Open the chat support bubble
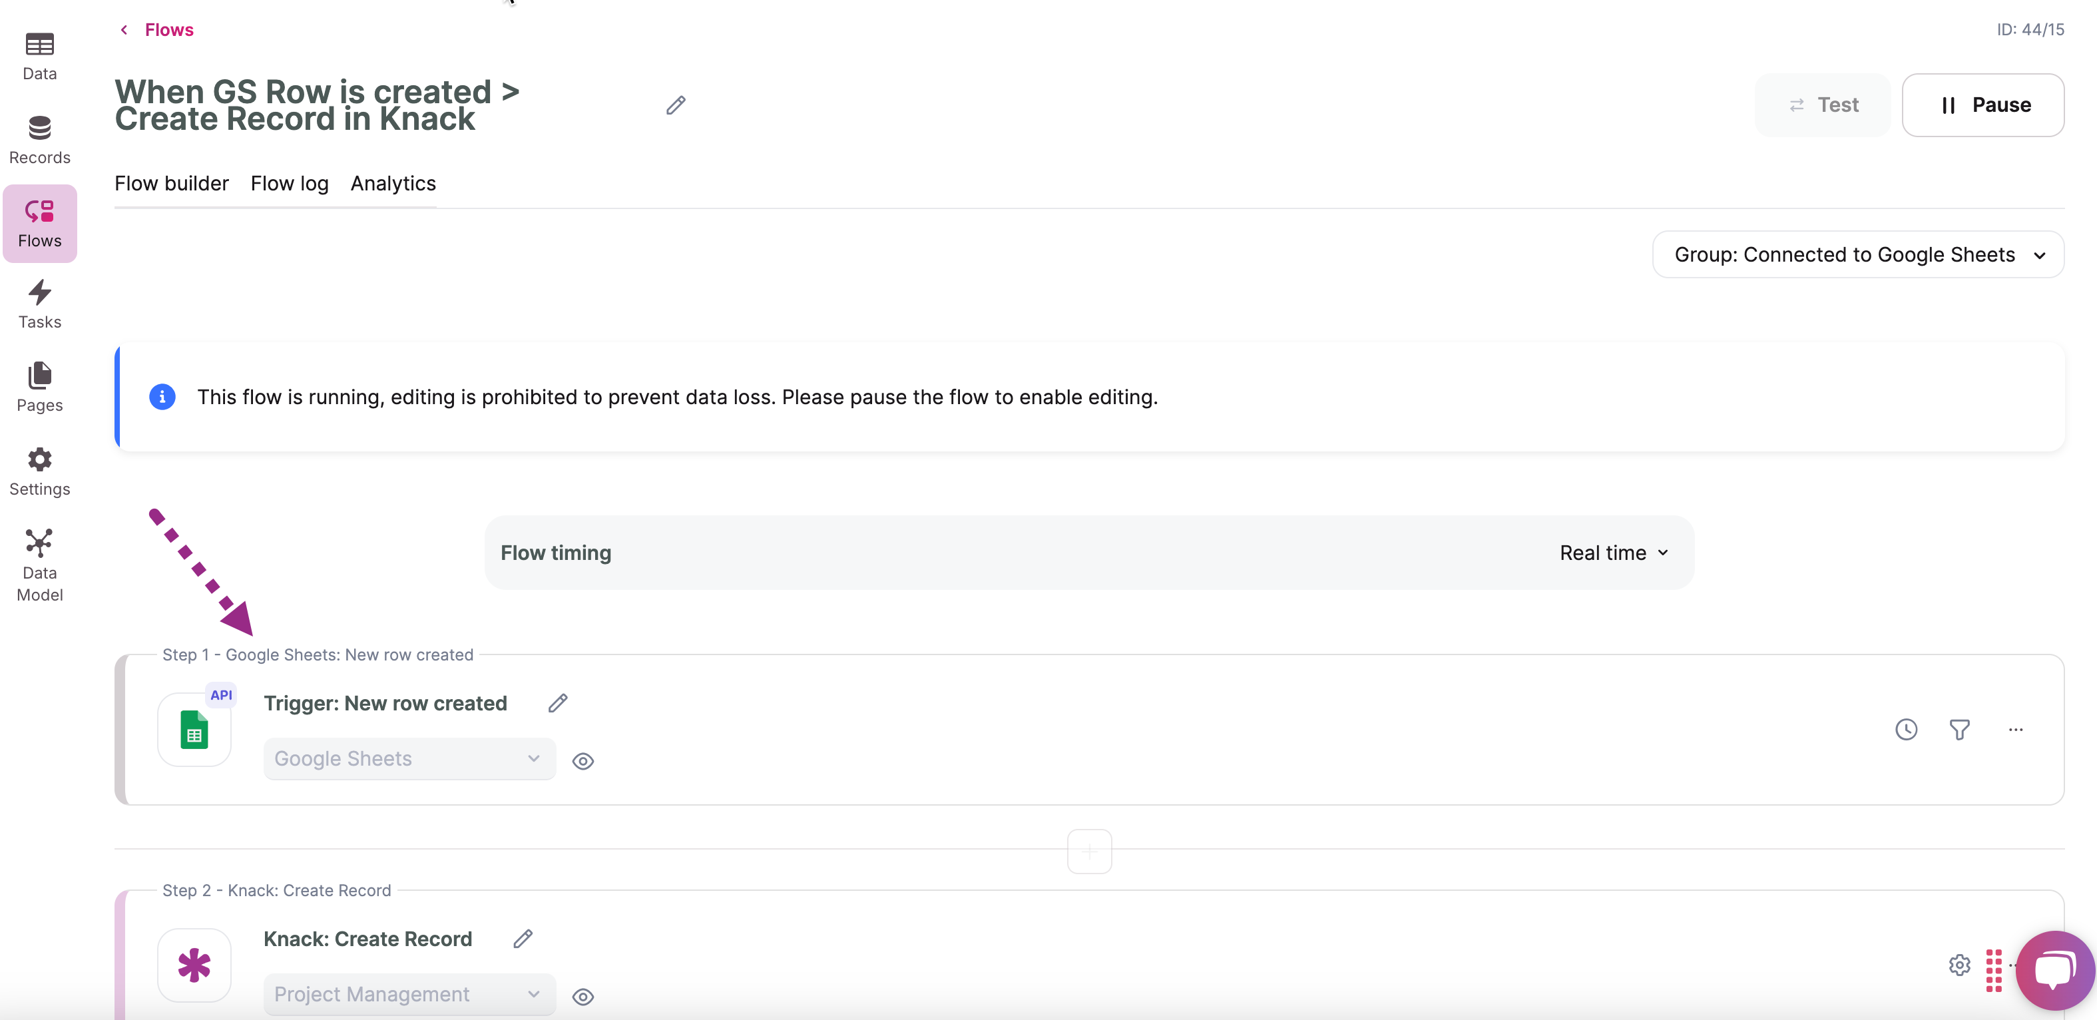The image size is (2097, 1020). coord(2054,969)
